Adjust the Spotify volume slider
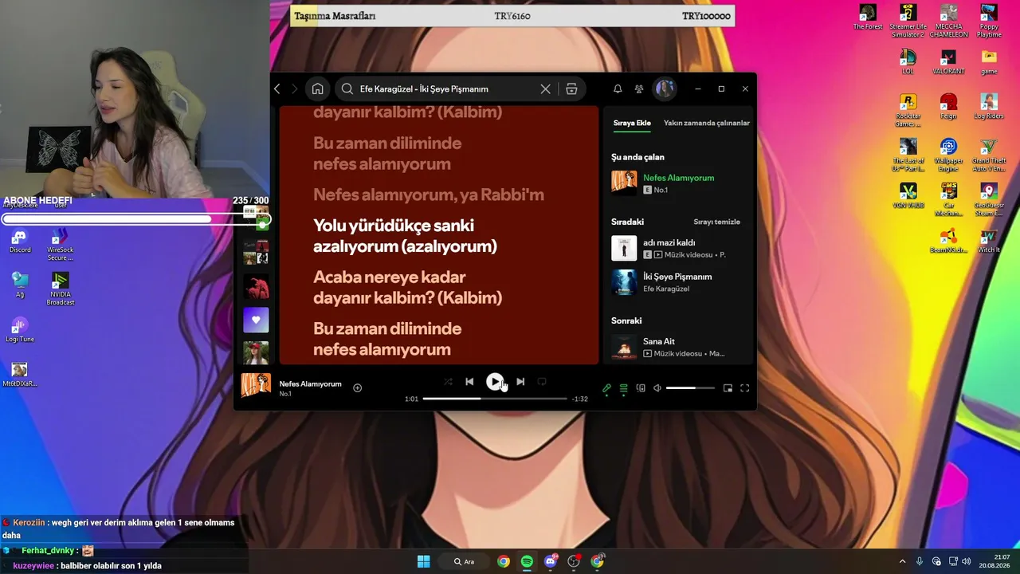Screen dimensions: 1020x574 coord(690,388)
